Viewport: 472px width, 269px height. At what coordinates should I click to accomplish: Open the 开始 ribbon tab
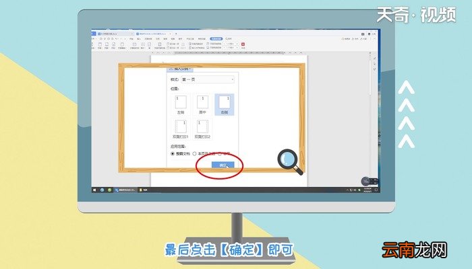click(x=131, y=39)
